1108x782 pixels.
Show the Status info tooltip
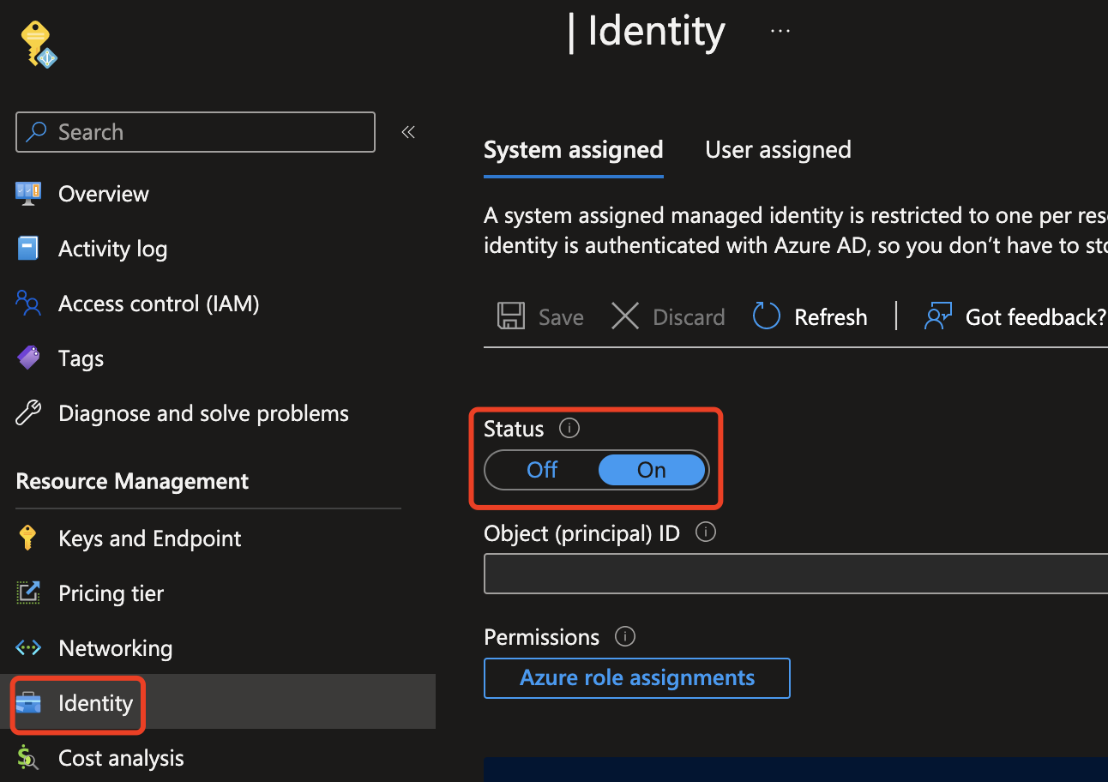tap(569, 428)
